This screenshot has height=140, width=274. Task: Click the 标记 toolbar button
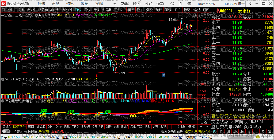[187, 10]
